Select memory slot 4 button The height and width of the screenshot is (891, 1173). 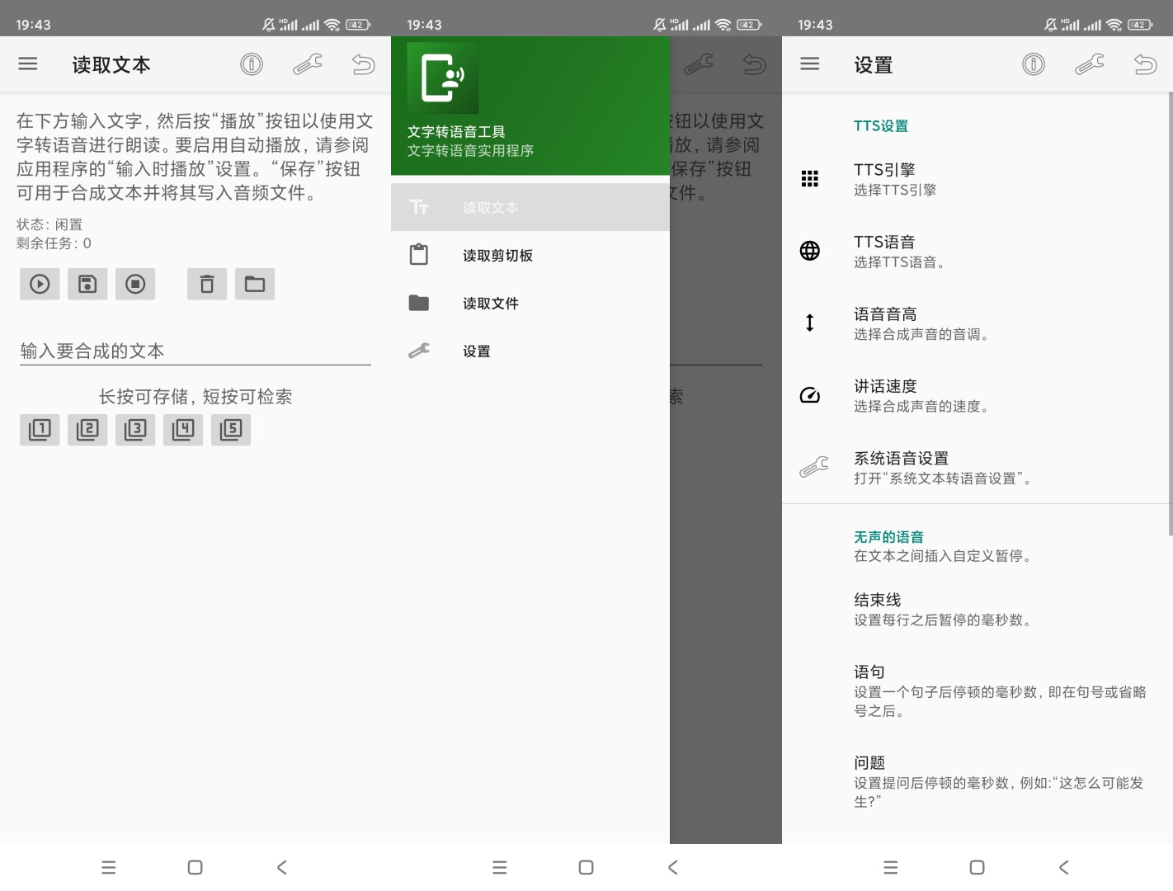pos(183,430)
